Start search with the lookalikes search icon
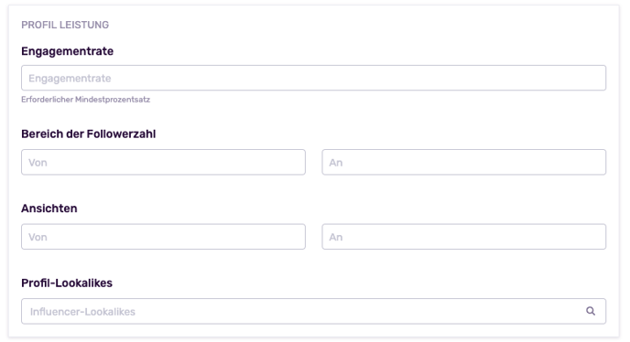The height and width of the screenshot is (342, 630). coord(591,311)
